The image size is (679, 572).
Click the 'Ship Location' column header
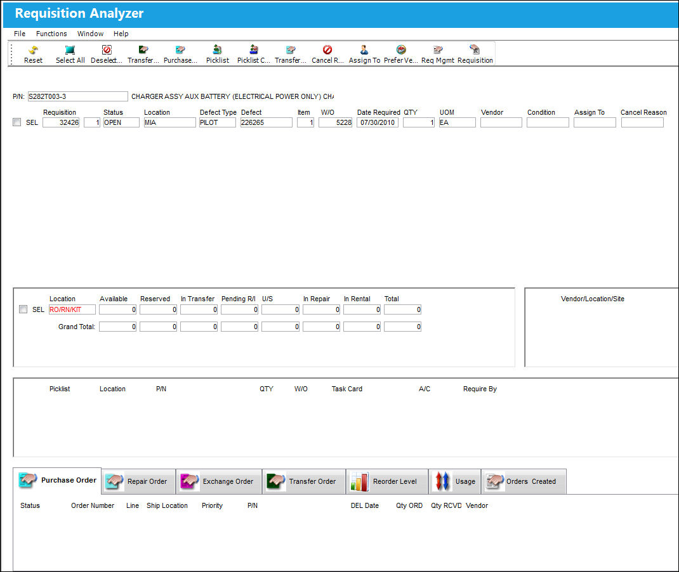pyautogui.click(x=167, y=505)
